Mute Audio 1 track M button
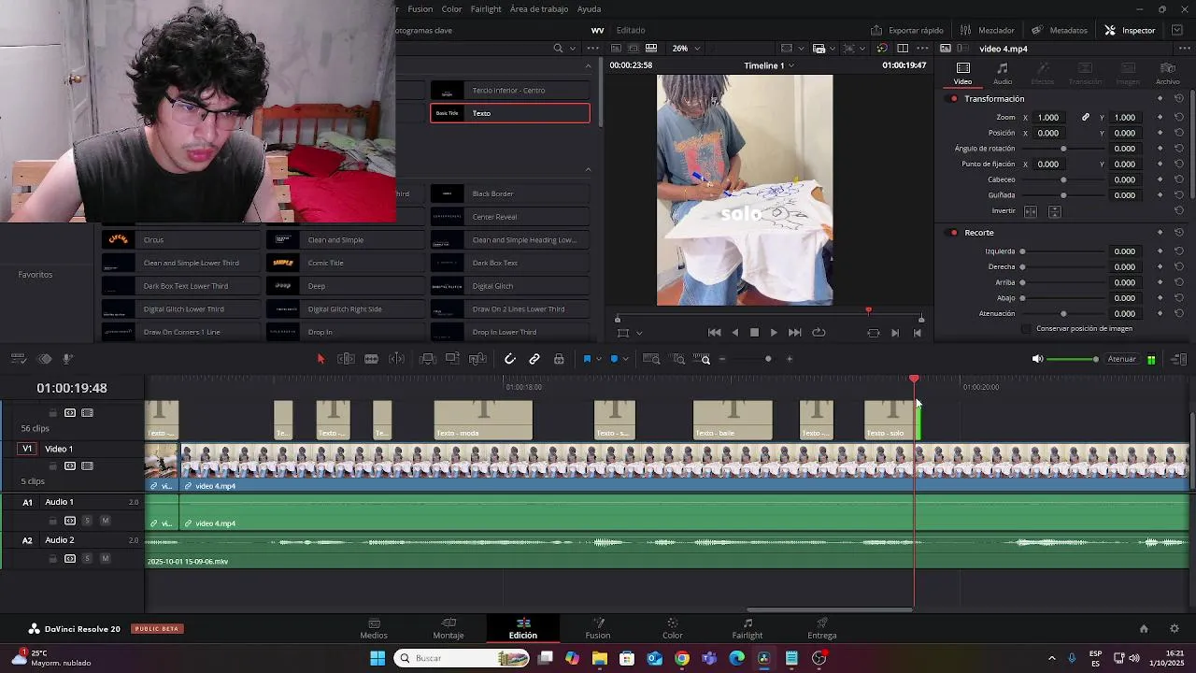The width and height of the screenshot is (1196, 673). [105, 521]
